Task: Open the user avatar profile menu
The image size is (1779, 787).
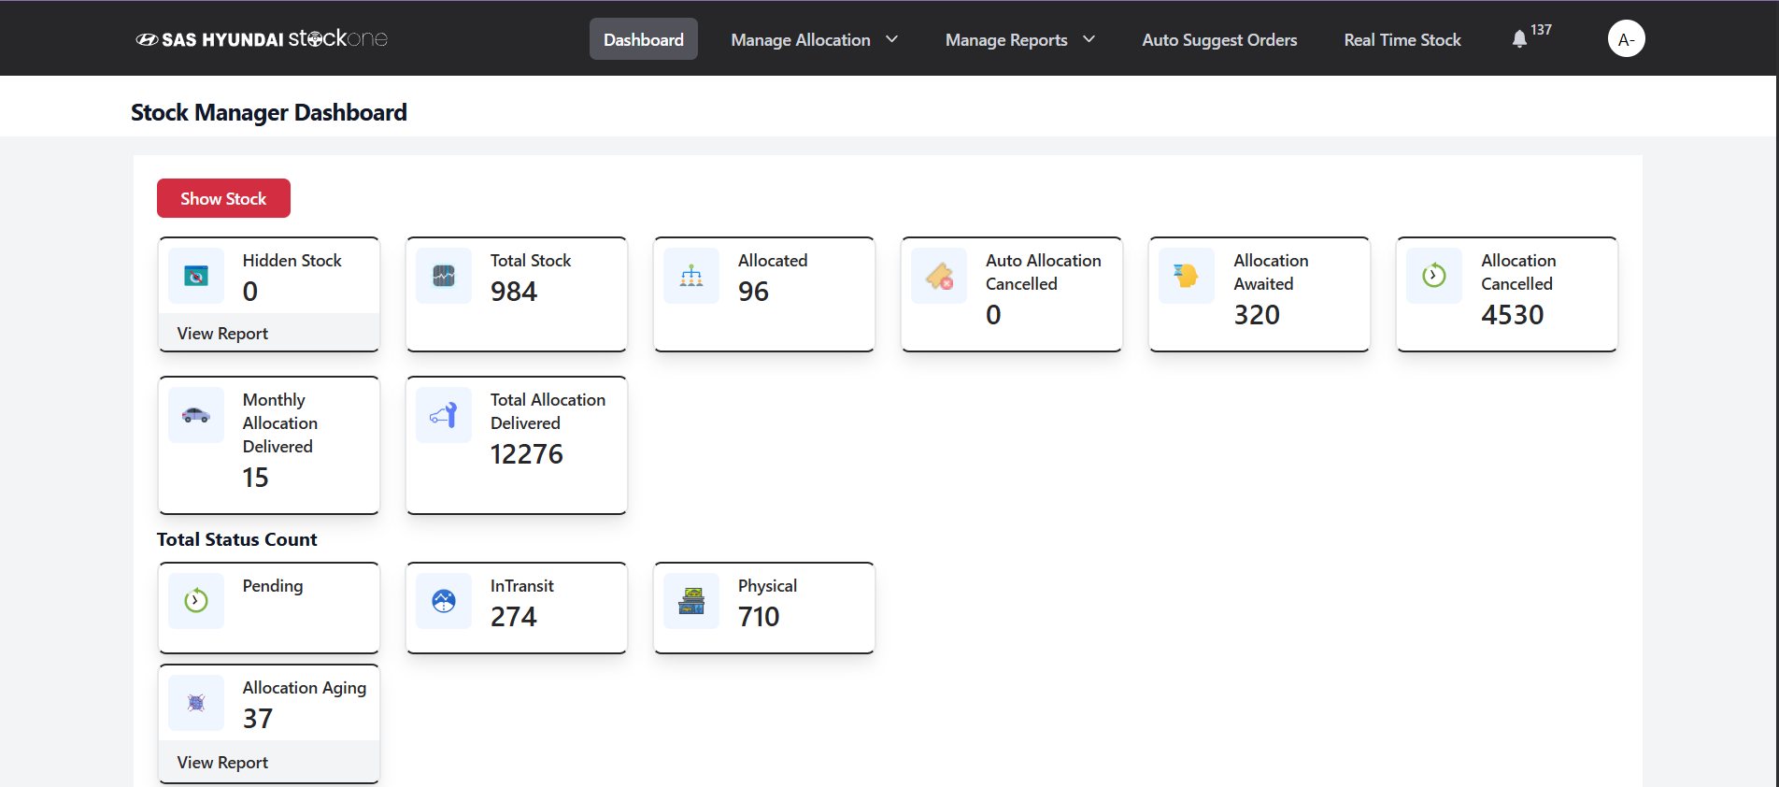Action: [1626, 39]
